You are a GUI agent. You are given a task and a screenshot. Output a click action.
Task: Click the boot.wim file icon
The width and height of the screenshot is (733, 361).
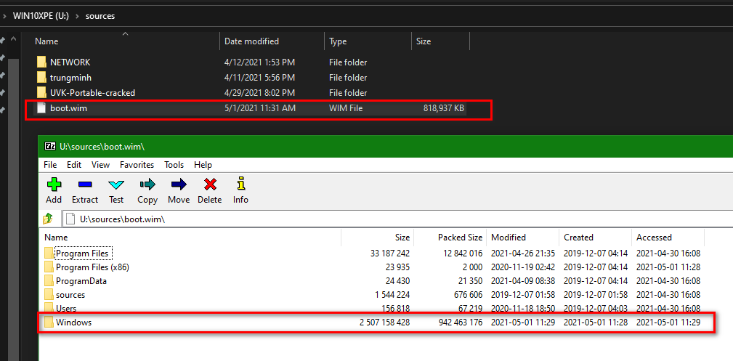pyautogui.click(x=41, y=108)
